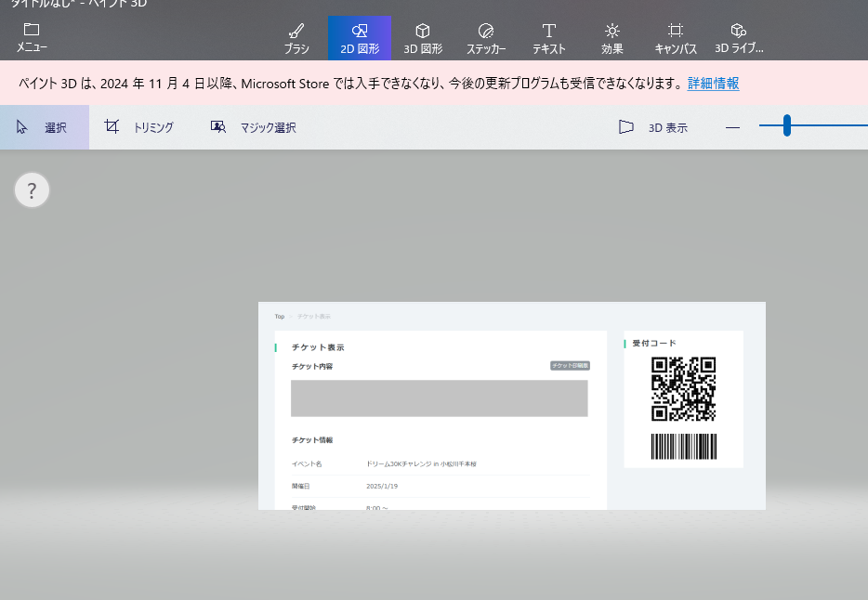Image resolution: width=868 pixels, height=600 pixels.
Task: Toggle 3D 表示 view
Action: click(x=653, y=127)
